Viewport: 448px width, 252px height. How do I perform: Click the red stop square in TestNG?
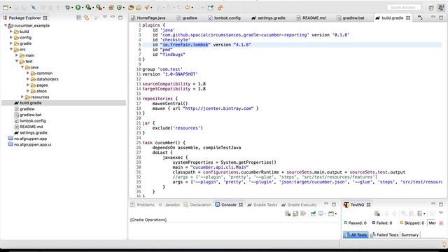[x=441, y=223]
